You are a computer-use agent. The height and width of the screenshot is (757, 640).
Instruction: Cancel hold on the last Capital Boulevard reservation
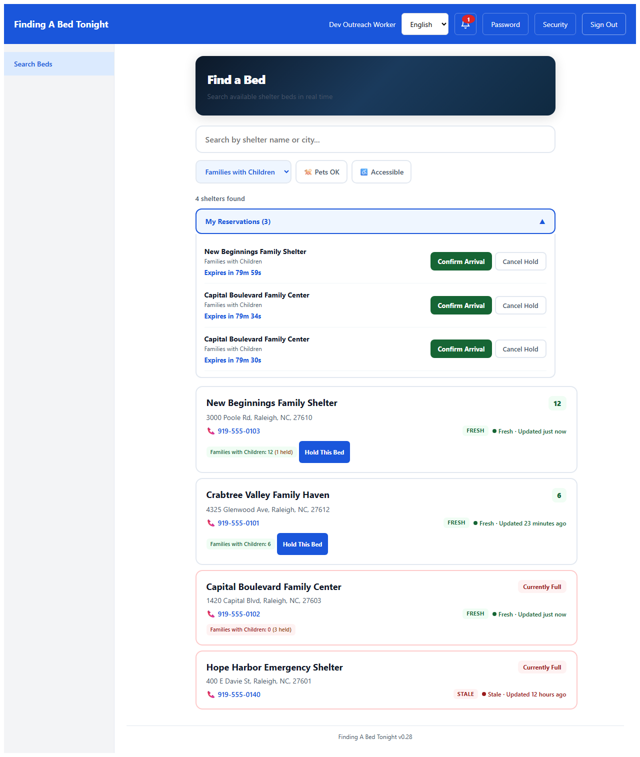(x=520, y=349)
